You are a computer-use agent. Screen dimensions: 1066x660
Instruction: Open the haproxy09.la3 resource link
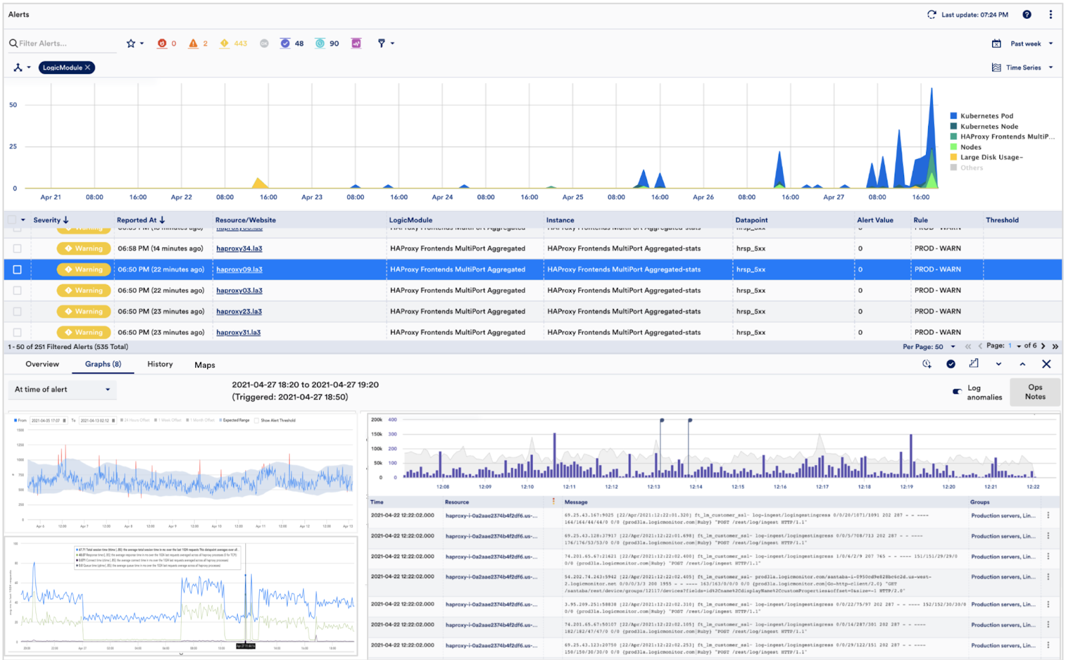[x=239, y=270]
